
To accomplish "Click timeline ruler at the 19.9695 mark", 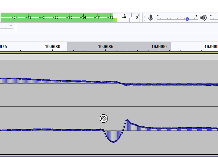I will point(211,47).
